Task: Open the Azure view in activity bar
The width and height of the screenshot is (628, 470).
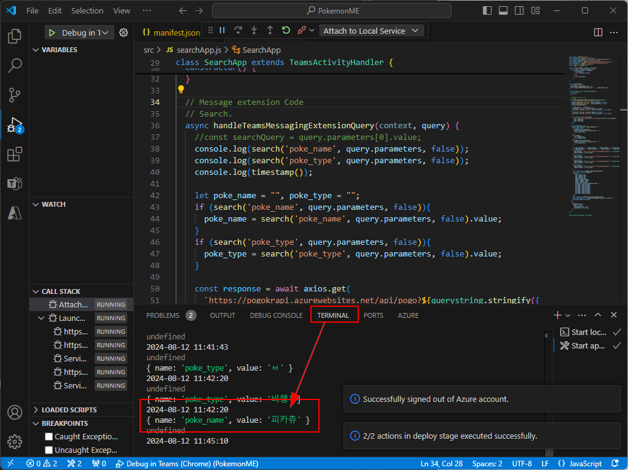Action: click(x=15, y=213)
